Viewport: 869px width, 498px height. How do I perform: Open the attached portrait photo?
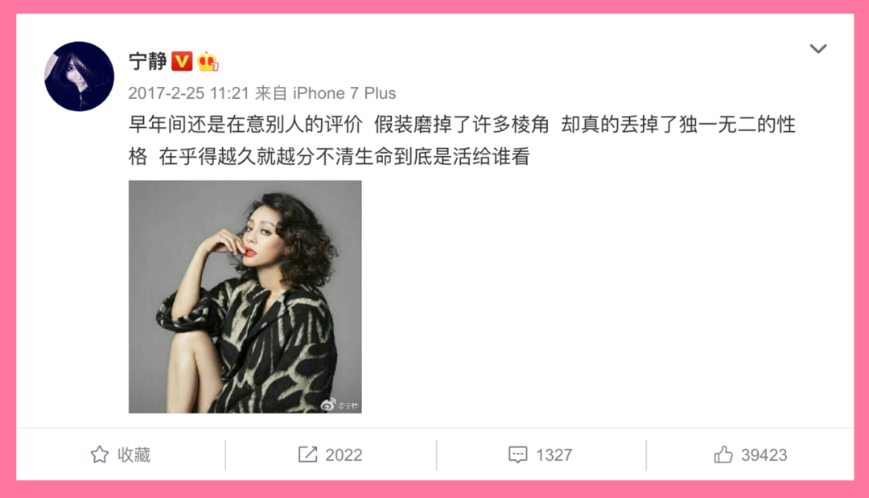click(x=245, y=296)
